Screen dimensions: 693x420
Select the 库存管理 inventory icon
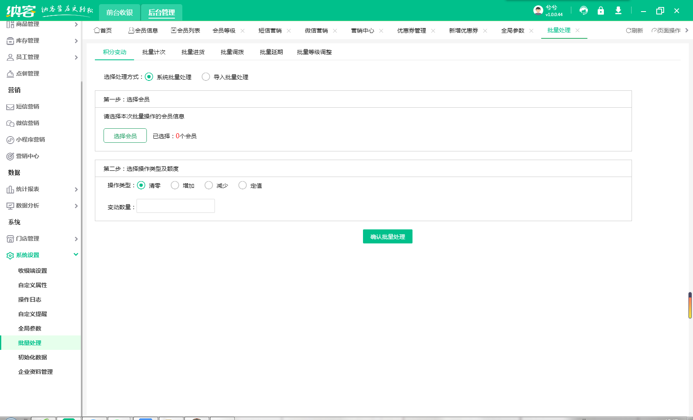[10, 40]
